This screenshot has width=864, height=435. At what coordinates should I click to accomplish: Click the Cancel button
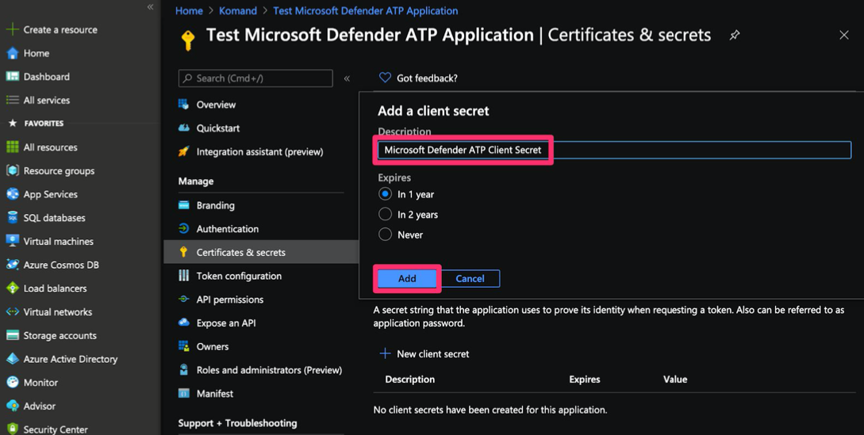click(x=470, y=278)
